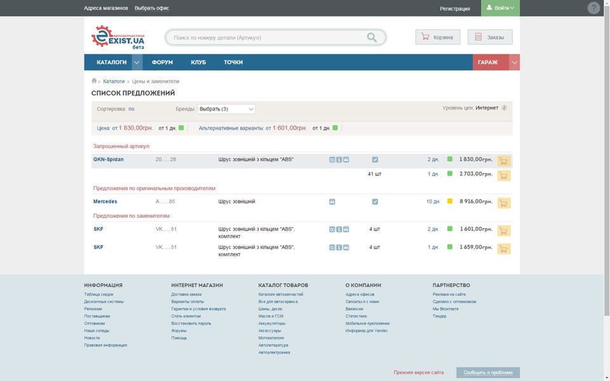Go to home via breadcrumb house icon
The width and height of the screenshot is (610, 381).
94,81
